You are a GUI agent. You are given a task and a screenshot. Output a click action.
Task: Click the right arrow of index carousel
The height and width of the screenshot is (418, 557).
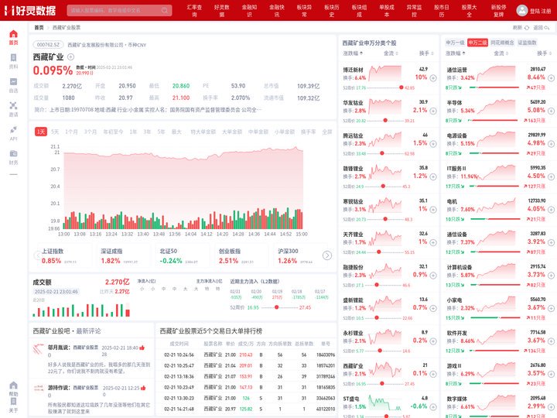[x=327, y=255]
